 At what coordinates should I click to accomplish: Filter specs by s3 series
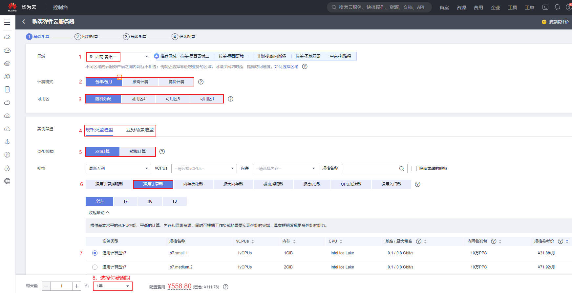point(175,201)
